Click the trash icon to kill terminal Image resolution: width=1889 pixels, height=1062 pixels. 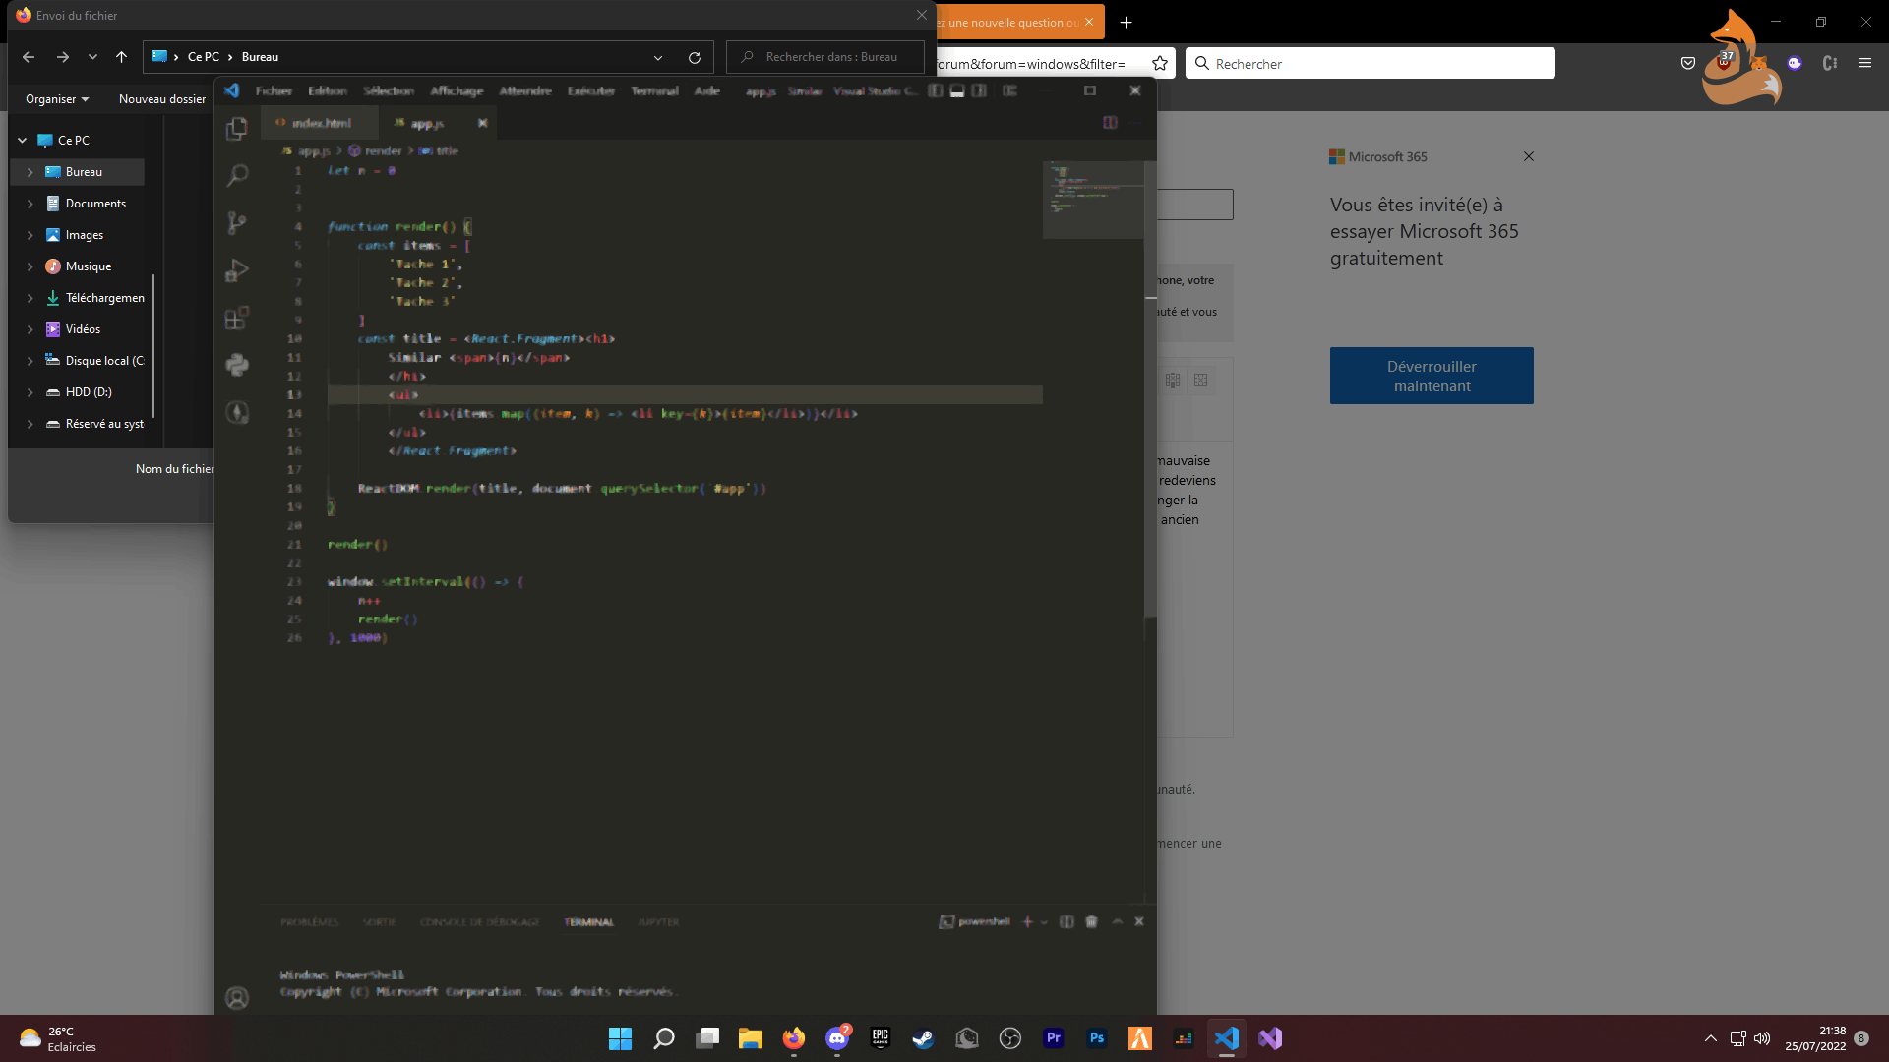point(1091,922)
